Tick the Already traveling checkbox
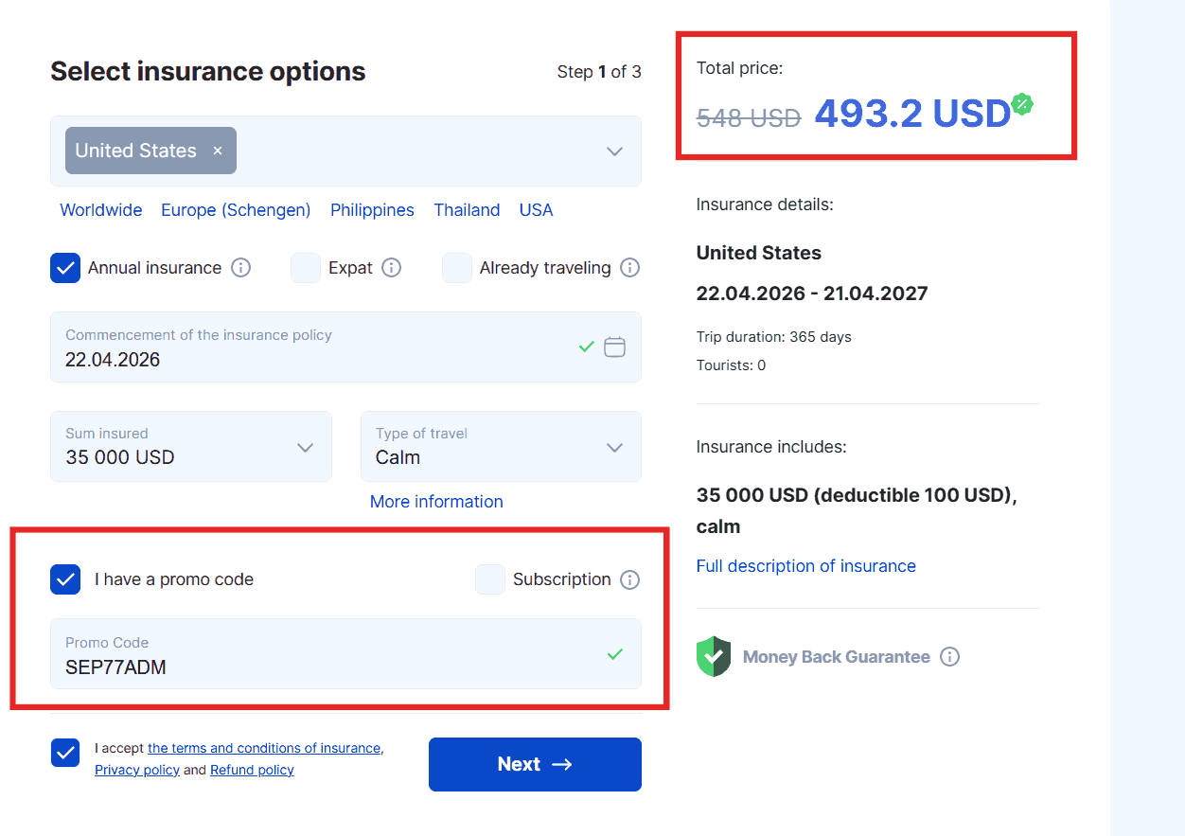The width and height of the screenshot is (1185, 836). tap(457, 268)
